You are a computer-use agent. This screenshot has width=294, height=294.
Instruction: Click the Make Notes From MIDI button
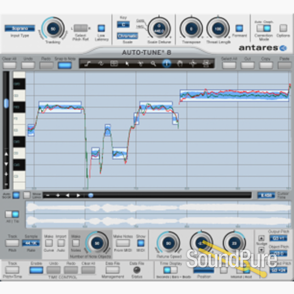[x=122, y=243]
